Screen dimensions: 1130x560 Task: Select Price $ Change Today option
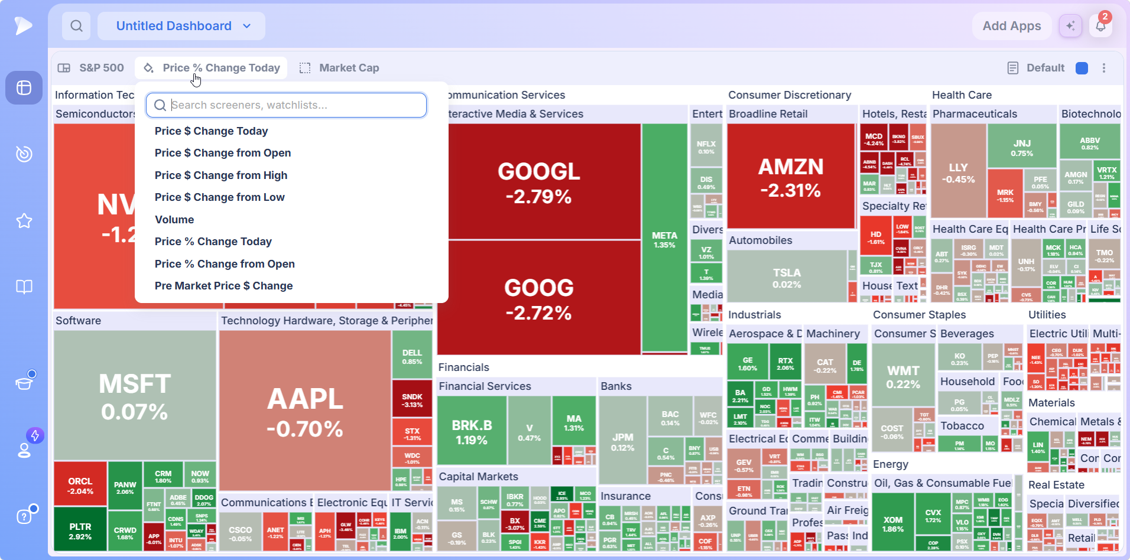click(211, 131)
